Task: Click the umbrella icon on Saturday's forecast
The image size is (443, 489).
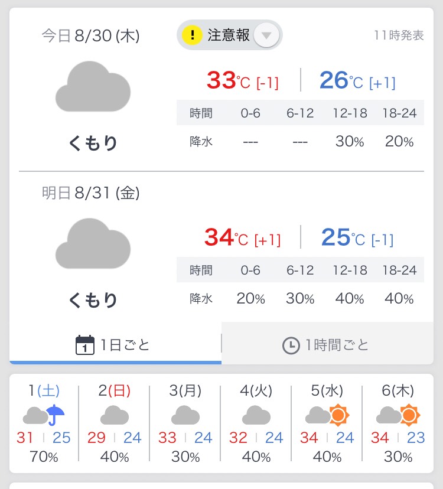Action: [56, 415]
